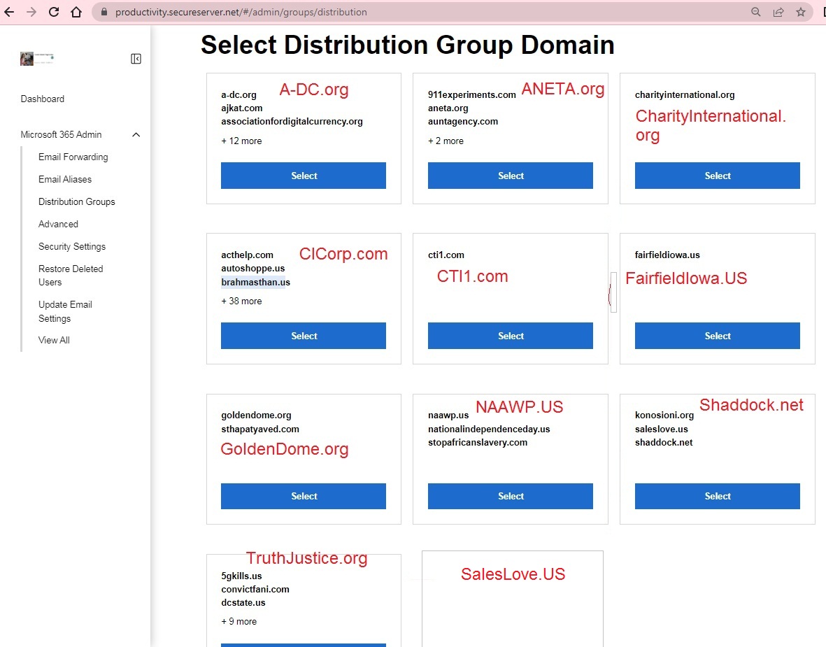Click the 'Select Distribution Group Domain' heading

[408, 45]
